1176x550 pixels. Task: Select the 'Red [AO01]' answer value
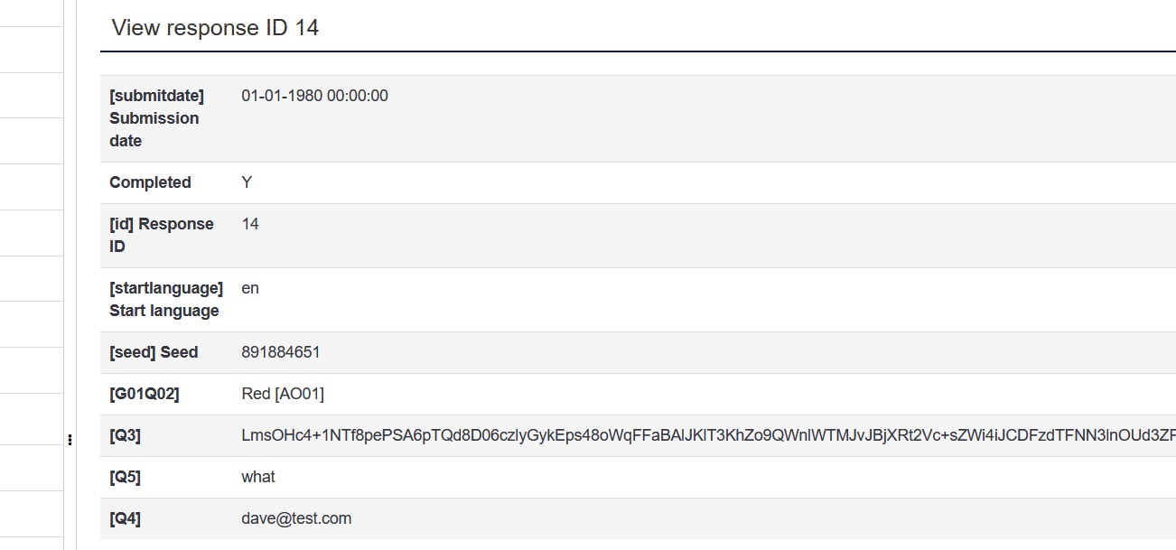click(283, 394)
